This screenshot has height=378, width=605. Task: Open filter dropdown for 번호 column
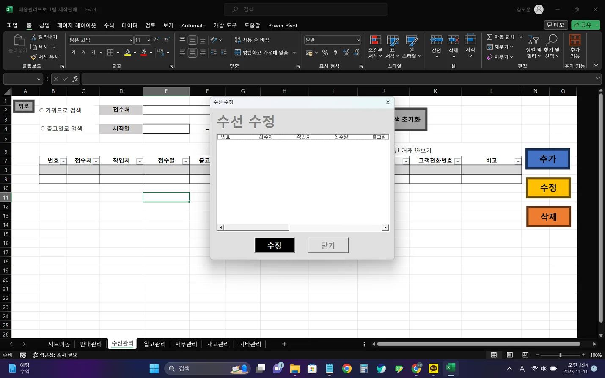[63, 161]
